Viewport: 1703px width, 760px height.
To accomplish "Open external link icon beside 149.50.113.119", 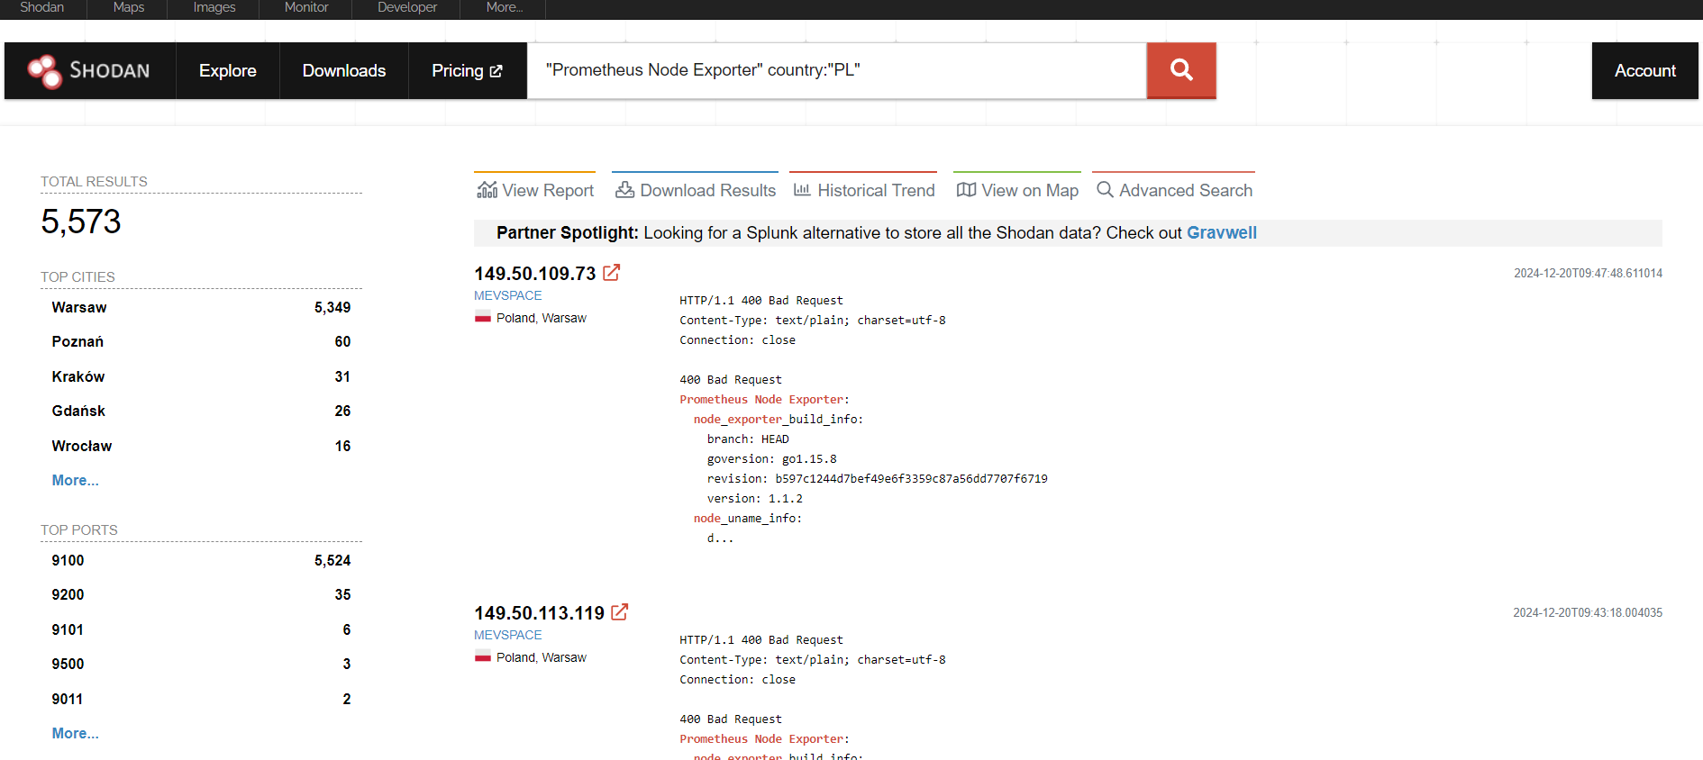I will point(620,612).
